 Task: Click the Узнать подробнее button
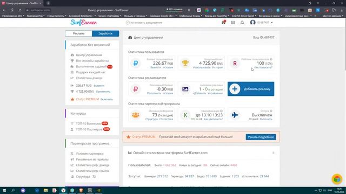(261, 137)
